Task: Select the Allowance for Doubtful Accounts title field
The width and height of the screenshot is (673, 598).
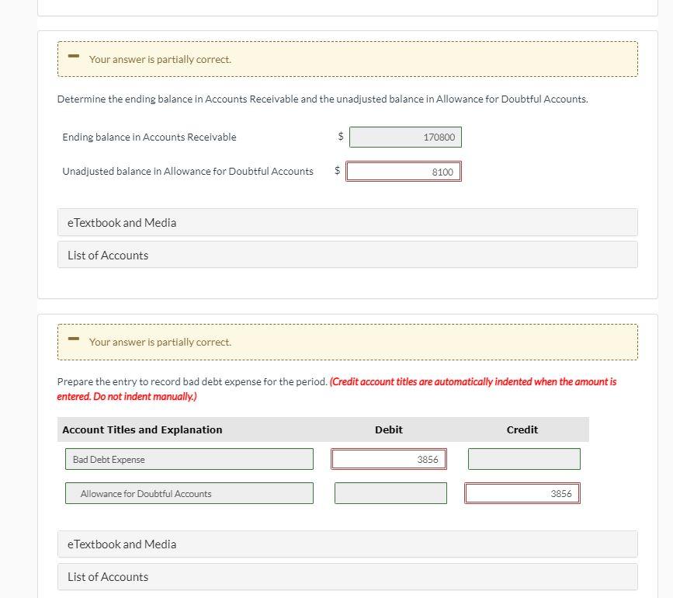Action: click(189, 492)
